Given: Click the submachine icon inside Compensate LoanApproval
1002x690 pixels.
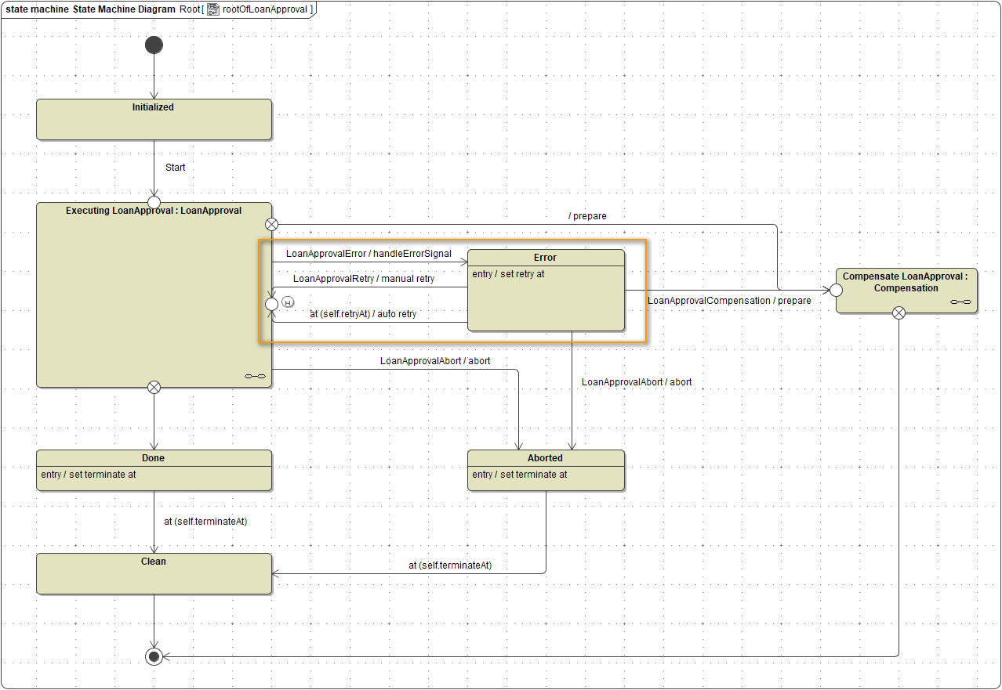Looking at the screenshot, I should [x=960, y=302].
